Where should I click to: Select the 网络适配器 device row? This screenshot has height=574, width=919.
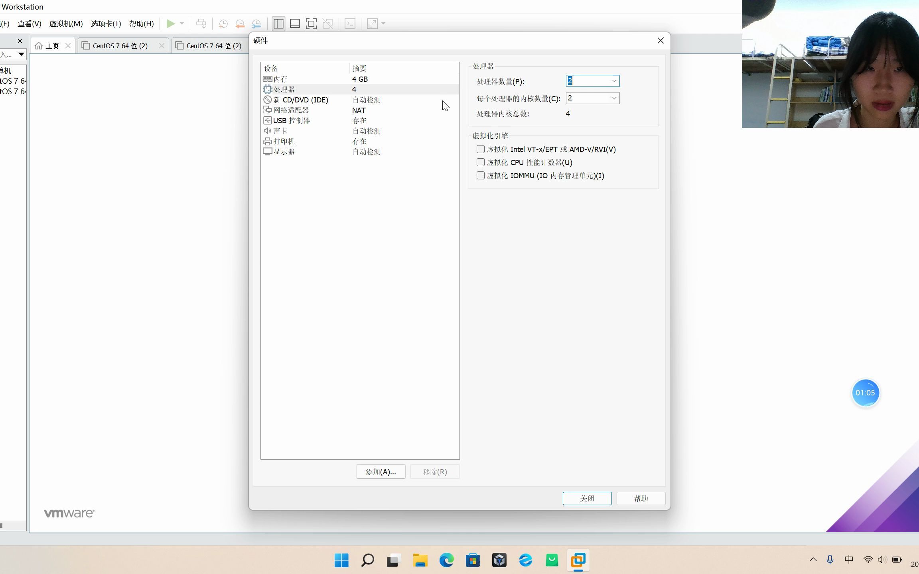coord(360,110)
